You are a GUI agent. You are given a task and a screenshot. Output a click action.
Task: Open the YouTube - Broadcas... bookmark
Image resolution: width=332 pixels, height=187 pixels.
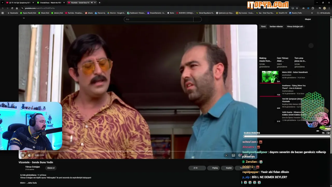click(x=74, y=13)
